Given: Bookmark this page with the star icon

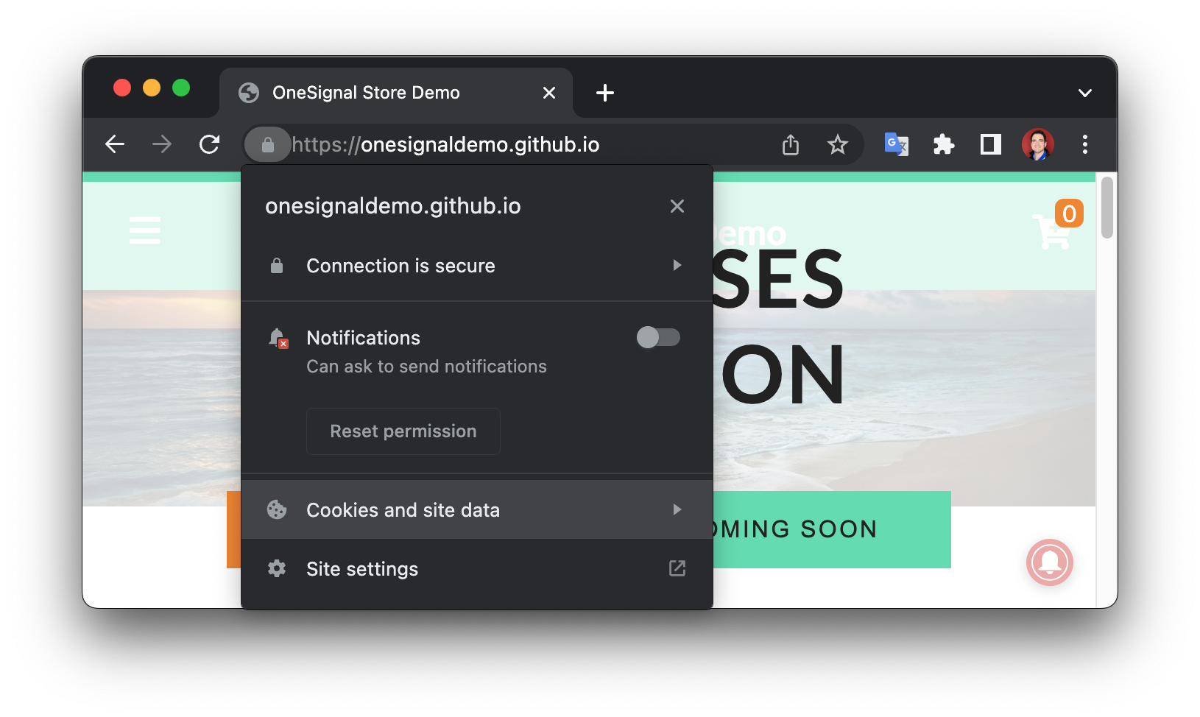Looking at the screenshot, I should [x=838, y=144].
